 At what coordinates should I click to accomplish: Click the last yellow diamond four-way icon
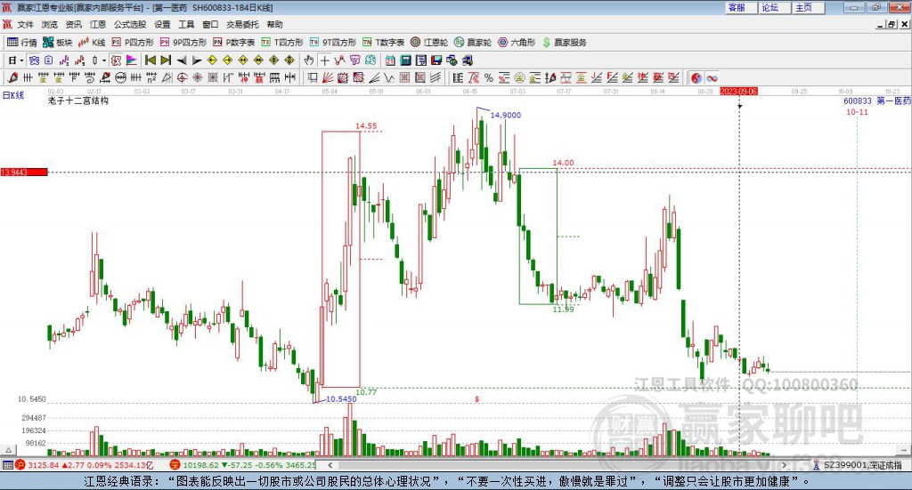[289, 60]
